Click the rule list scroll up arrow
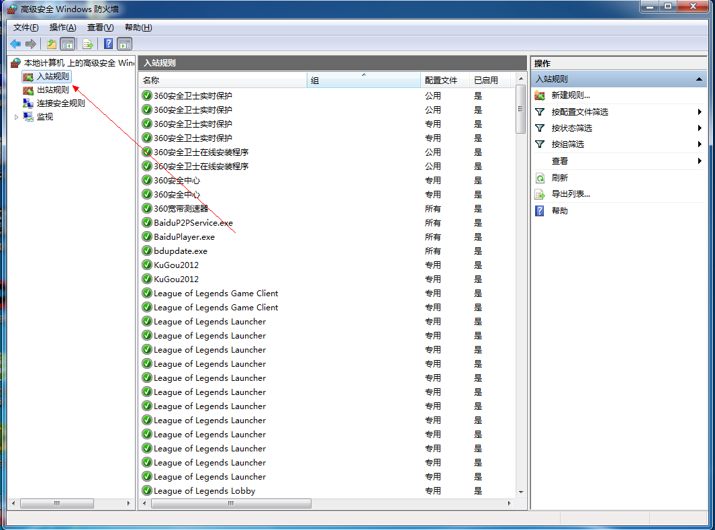715x530 pixels. tap(521, 79)
